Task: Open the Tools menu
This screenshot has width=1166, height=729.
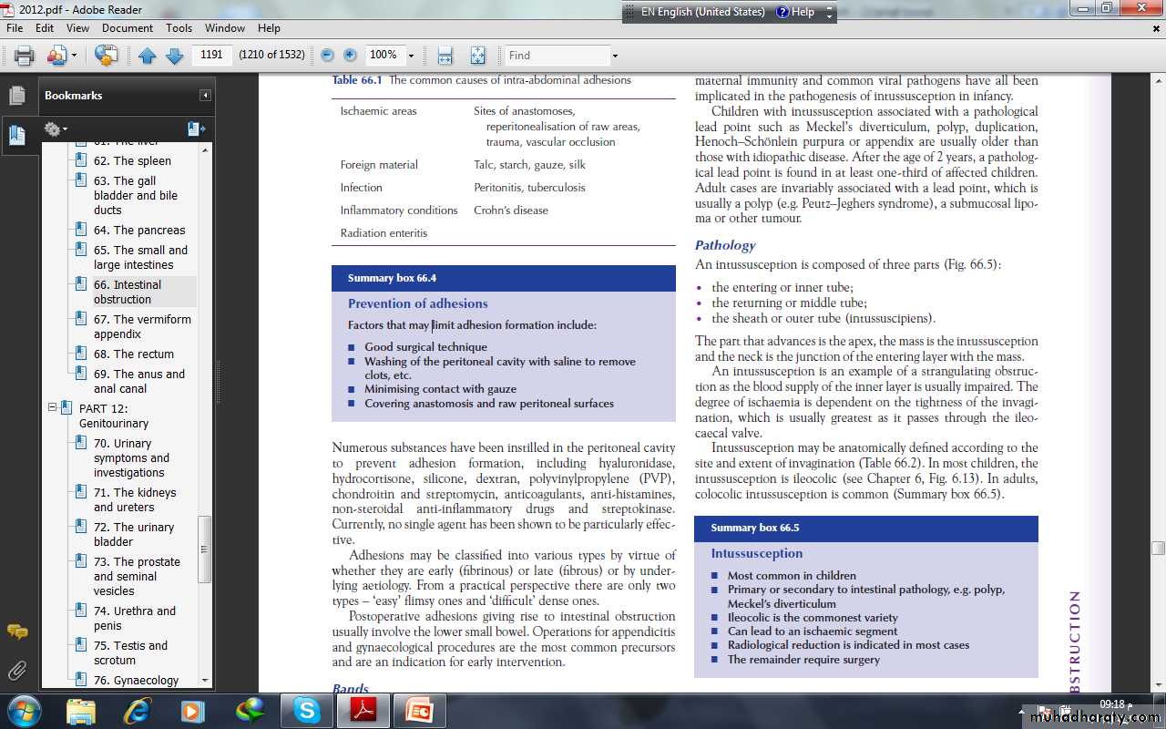Action: tap(179, 28)
